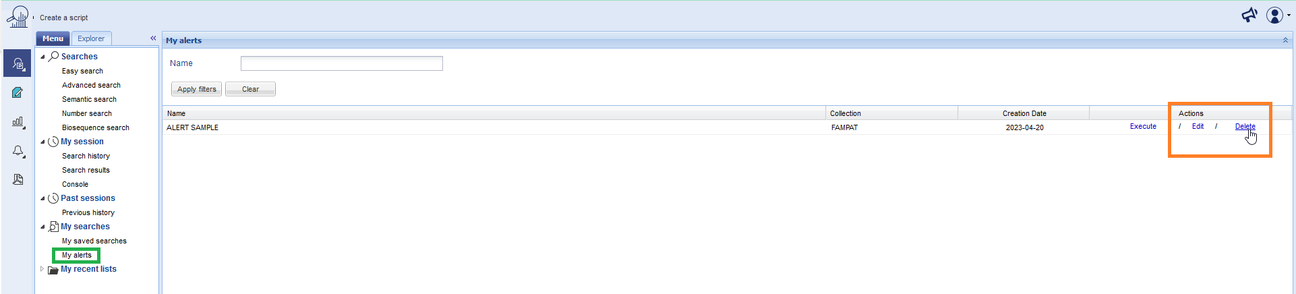The image size is (1296, 294).
Task: Click the Apply filters button
Action: 197,89
